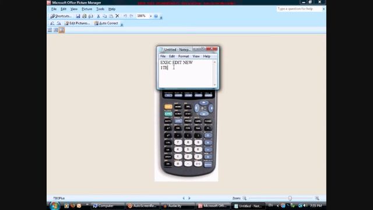This screenshot has width=373, height=210.
Task: Click the Delete X icon
Action: (x=117, y=16)
